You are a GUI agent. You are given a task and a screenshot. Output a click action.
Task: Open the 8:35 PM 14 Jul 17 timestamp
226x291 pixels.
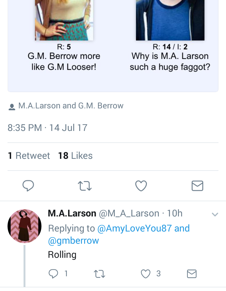pyautogui.click(x=47, y=128)
